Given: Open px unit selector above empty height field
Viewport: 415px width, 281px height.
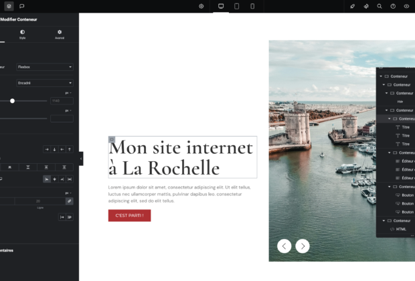Looking at the screenshot, I should (x=68, y=110).
